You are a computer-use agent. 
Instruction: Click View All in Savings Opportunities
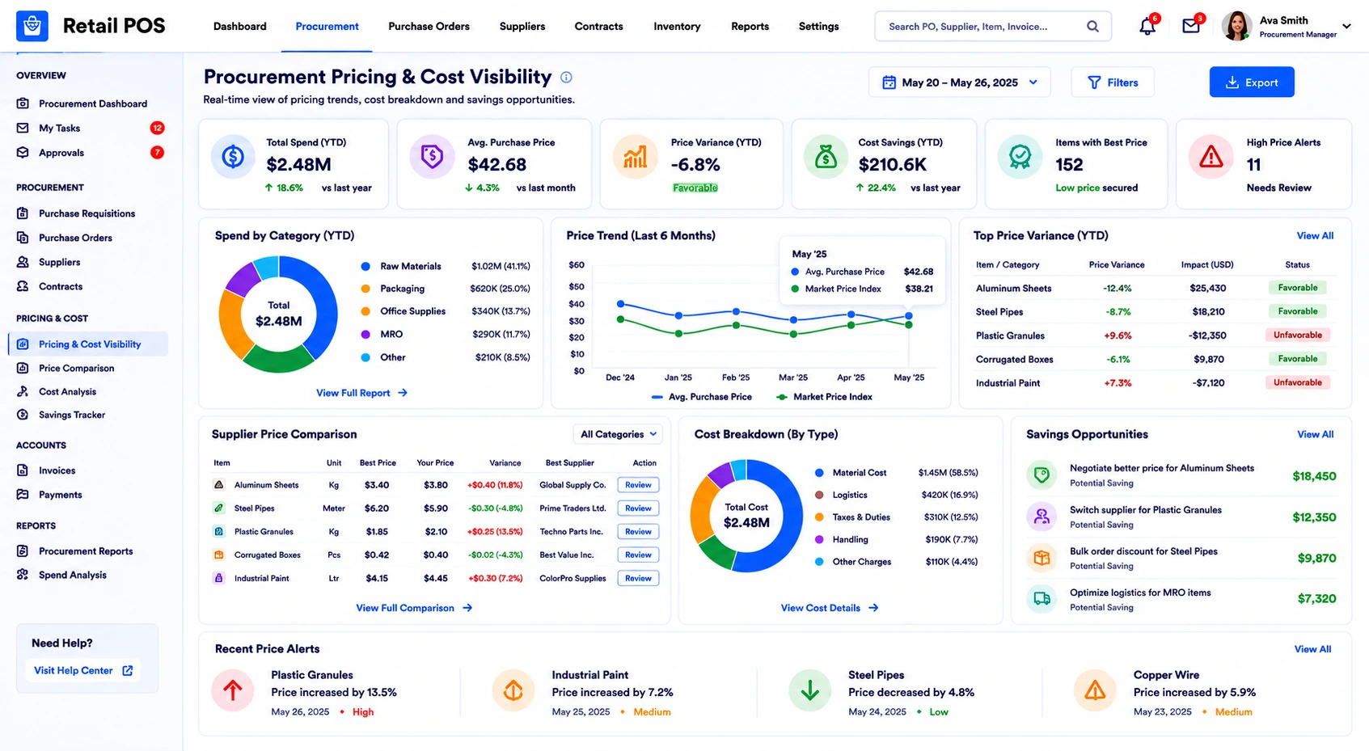pyautogui.click(x=1316, y=435)
